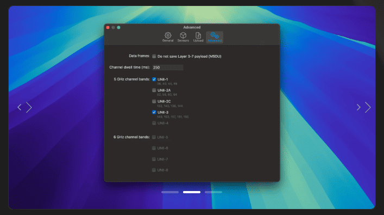Click the "Channel dwell time (ms):" label
Screen dimensions: 384x215
(x=130, y=67)
